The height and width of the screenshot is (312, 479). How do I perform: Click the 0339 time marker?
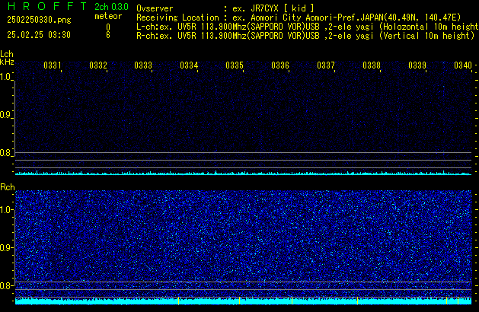pos(417,65)
